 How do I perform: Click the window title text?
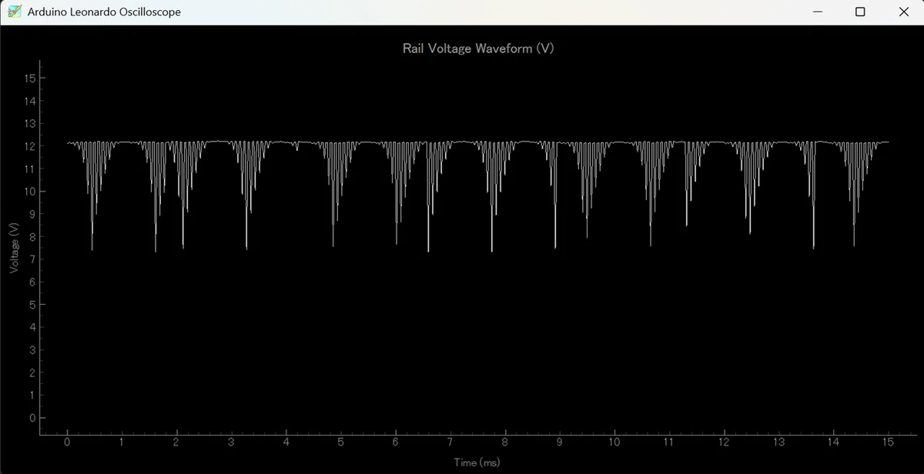click(104, 12)
